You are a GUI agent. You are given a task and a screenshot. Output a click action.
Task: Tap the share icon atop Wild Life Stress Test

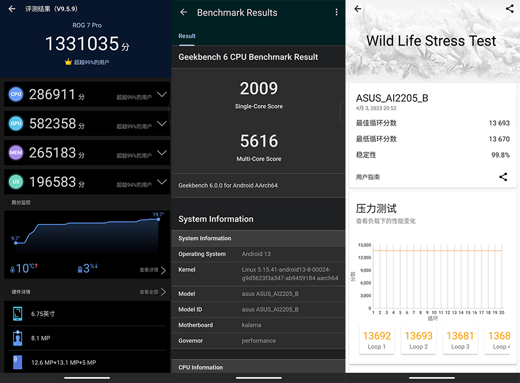pyautogui.click(x=509, y=9)
